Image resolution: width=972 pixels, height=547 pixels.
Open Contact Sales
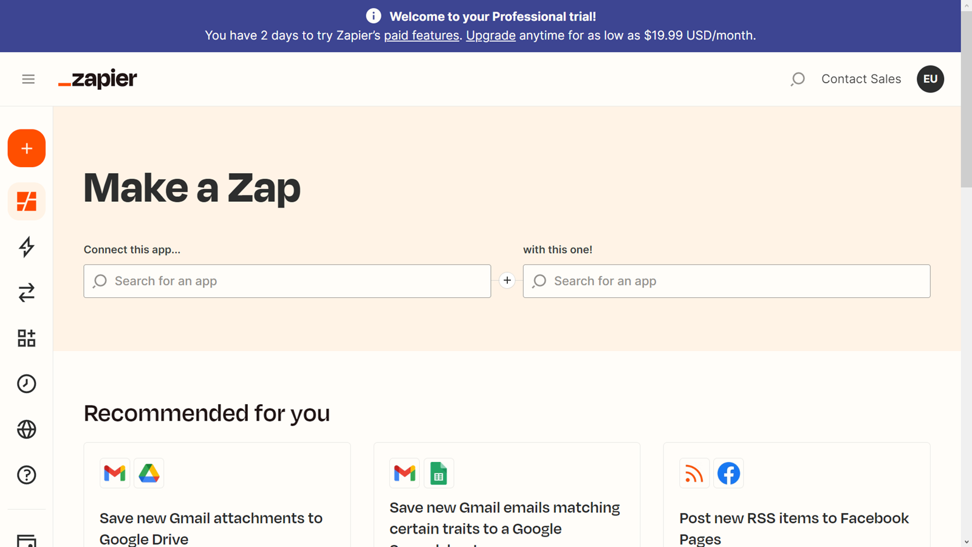pyautogui.click(x=861, y=79)
